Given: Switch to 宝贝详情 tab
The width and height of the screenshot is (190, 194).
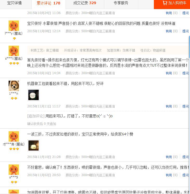Looking at the screenshot, I should coord(14,3).
